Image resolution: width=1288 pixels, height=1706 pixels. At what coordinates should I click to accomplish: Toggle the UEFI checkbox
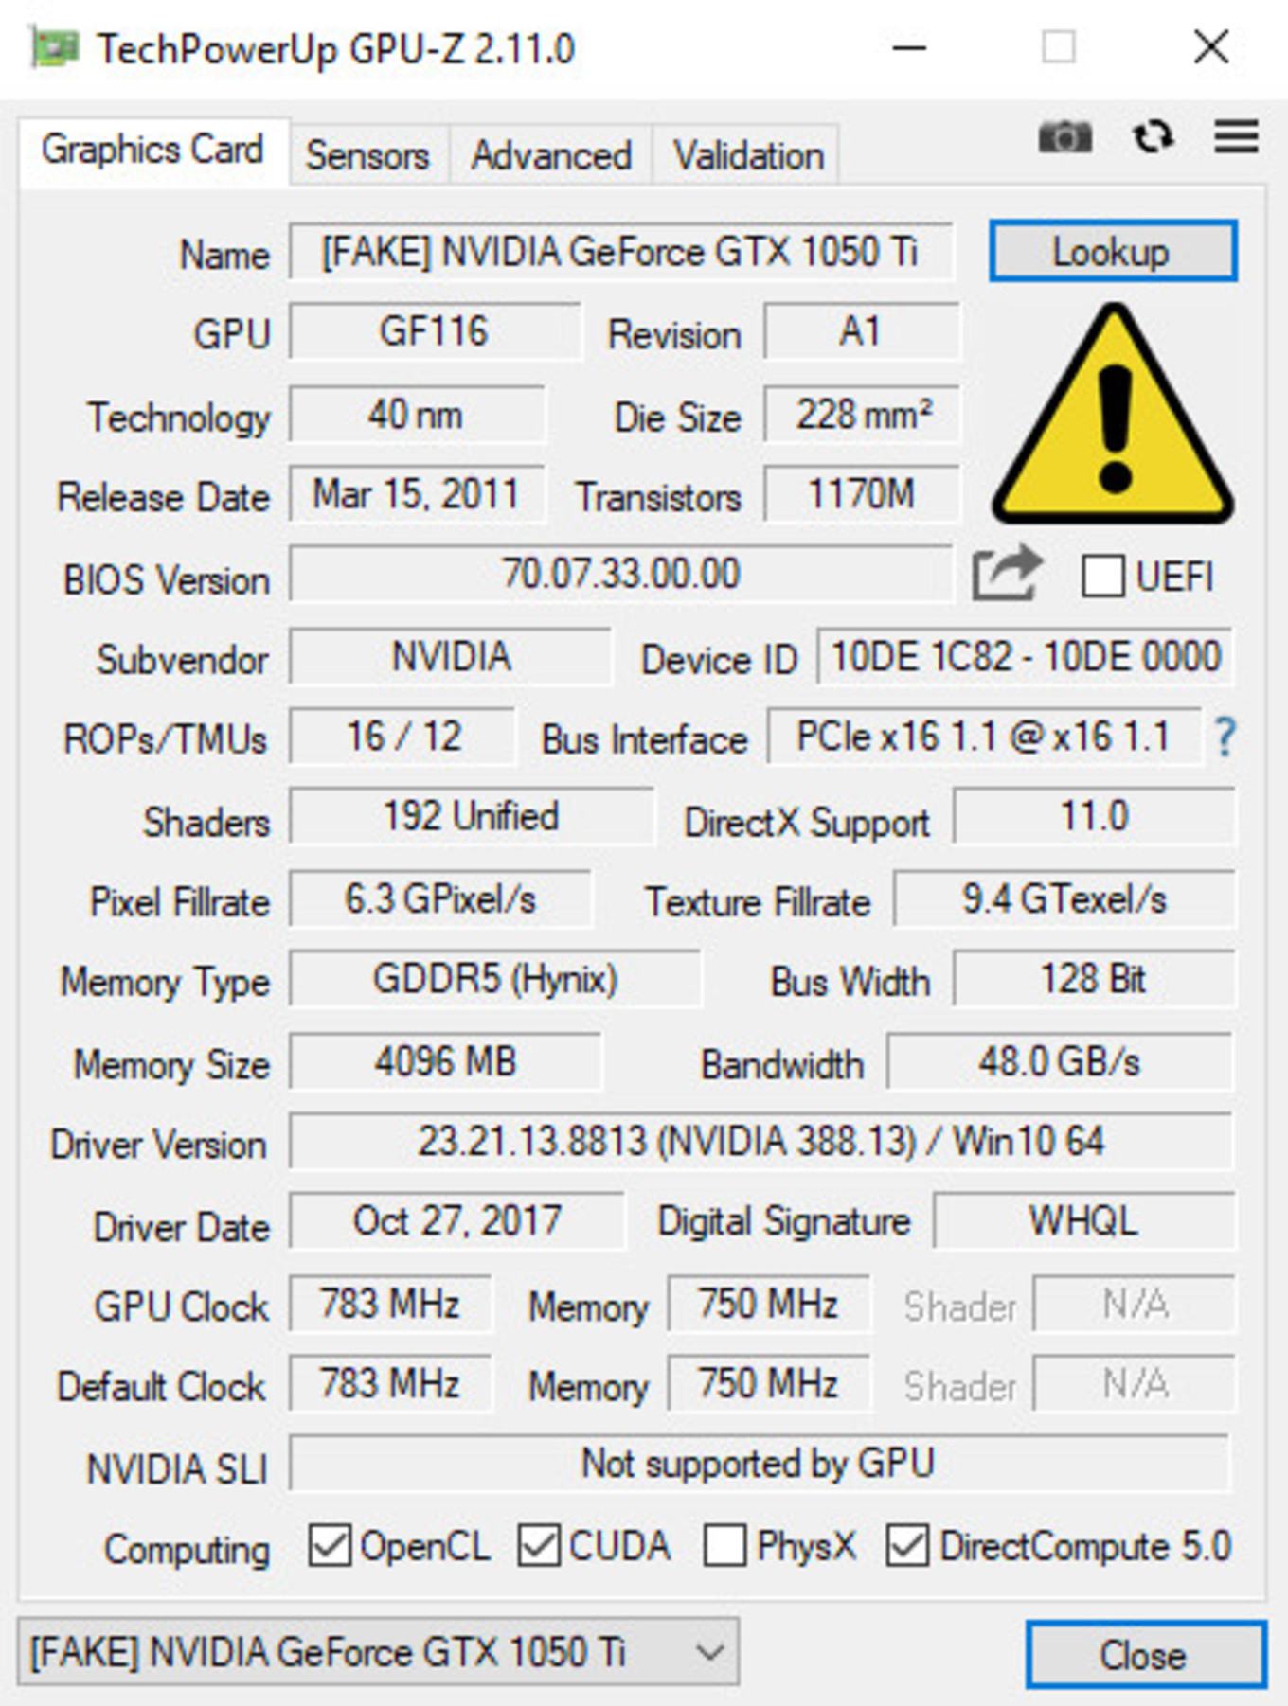click(1102, 576)
